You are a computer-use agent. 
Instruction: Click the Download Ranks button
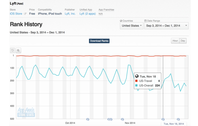(99, 41)
